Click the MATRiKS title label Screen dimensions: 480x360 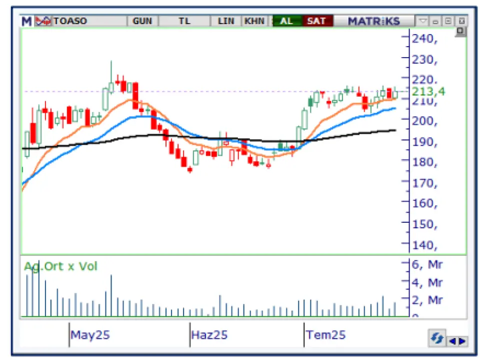click(x=374, y=21)
